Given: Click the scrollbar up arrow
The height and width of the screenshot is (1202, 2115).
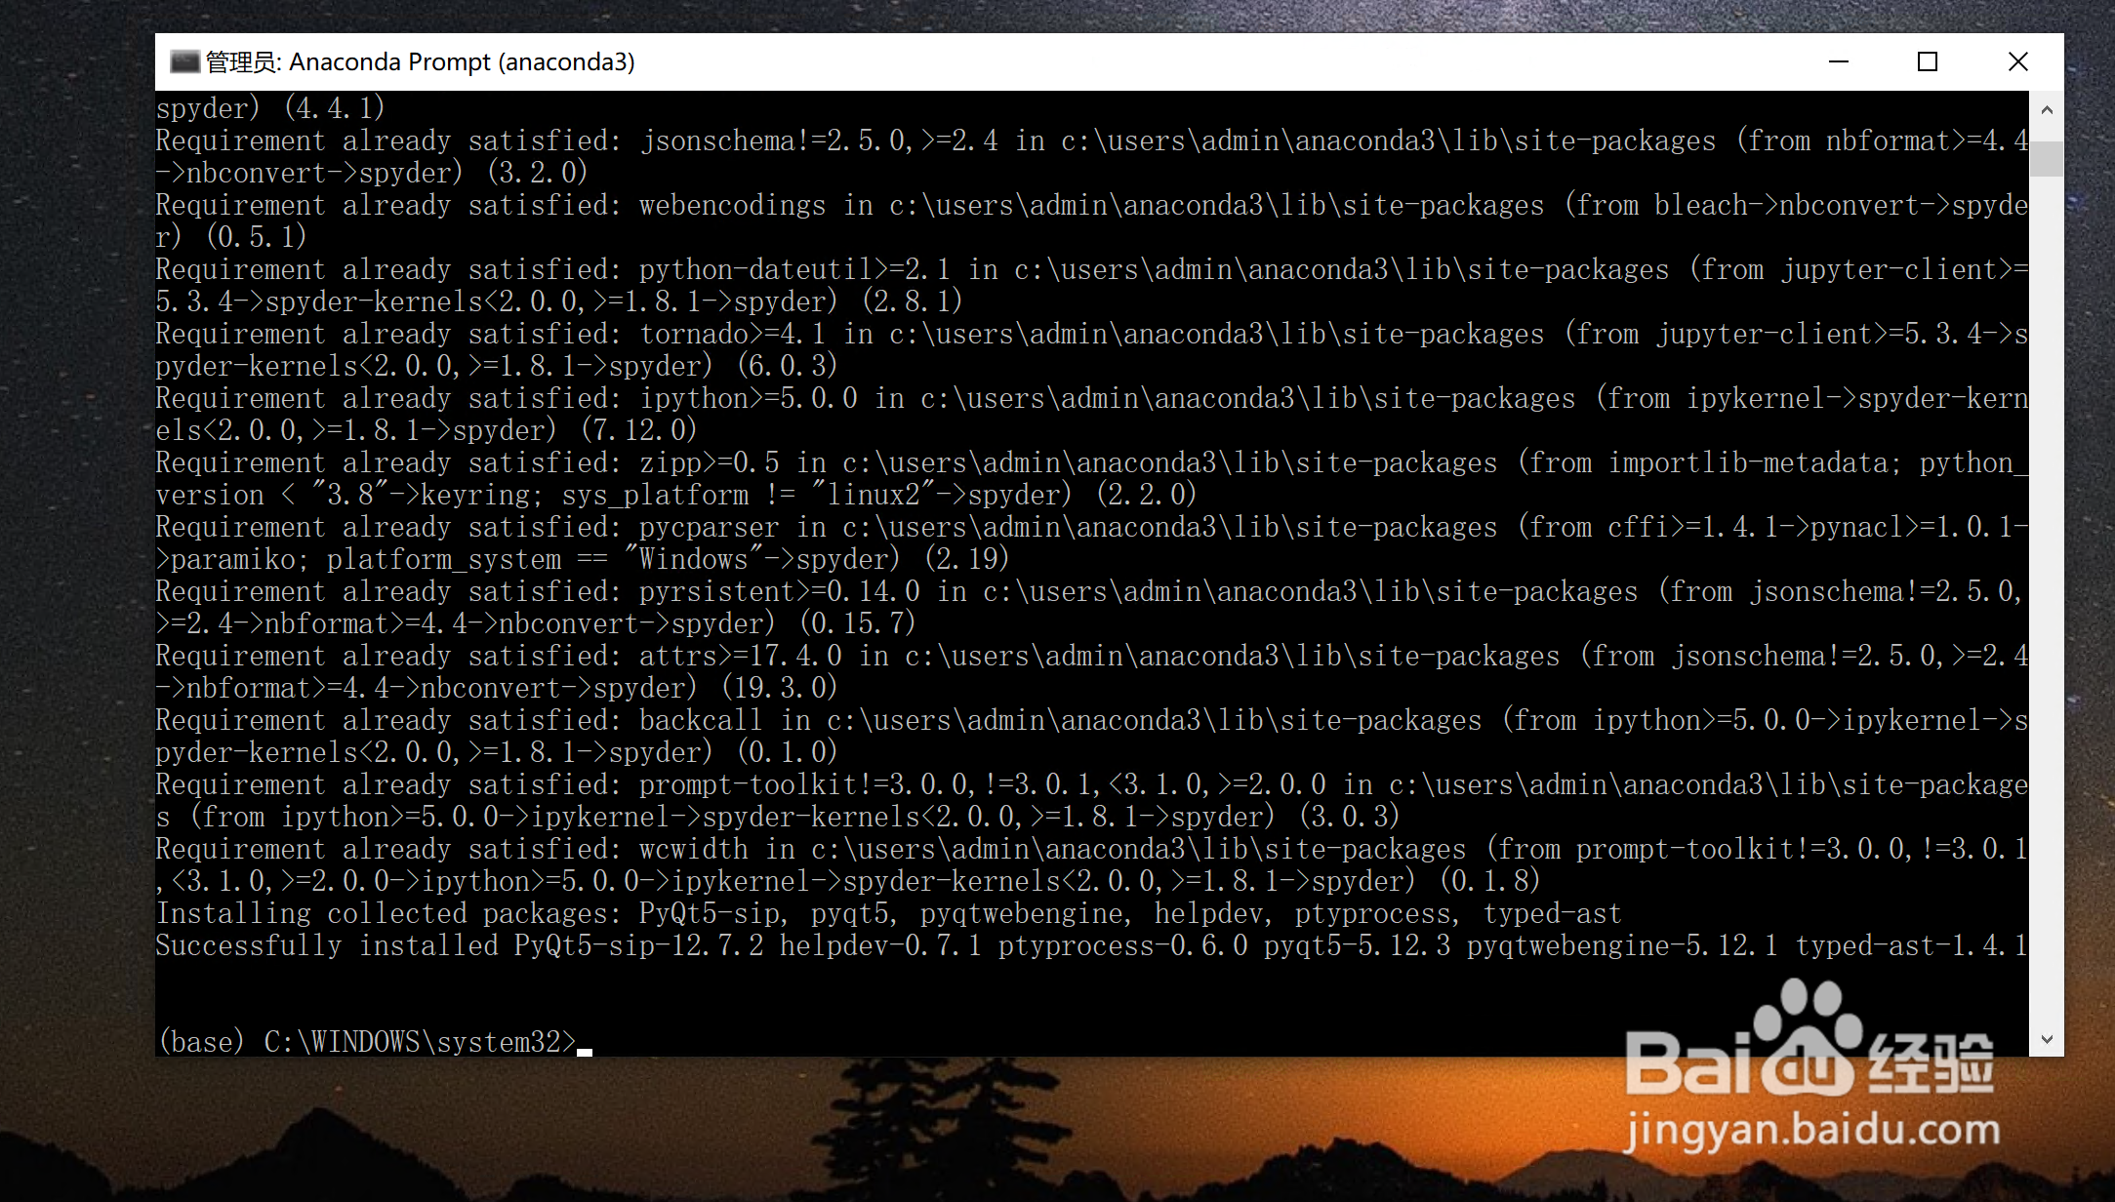Looking at the screenshot, I should click(2046, 110).
